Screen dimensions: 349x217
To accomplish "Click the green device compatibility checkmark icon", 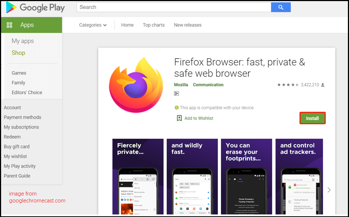I will point(177,107).
